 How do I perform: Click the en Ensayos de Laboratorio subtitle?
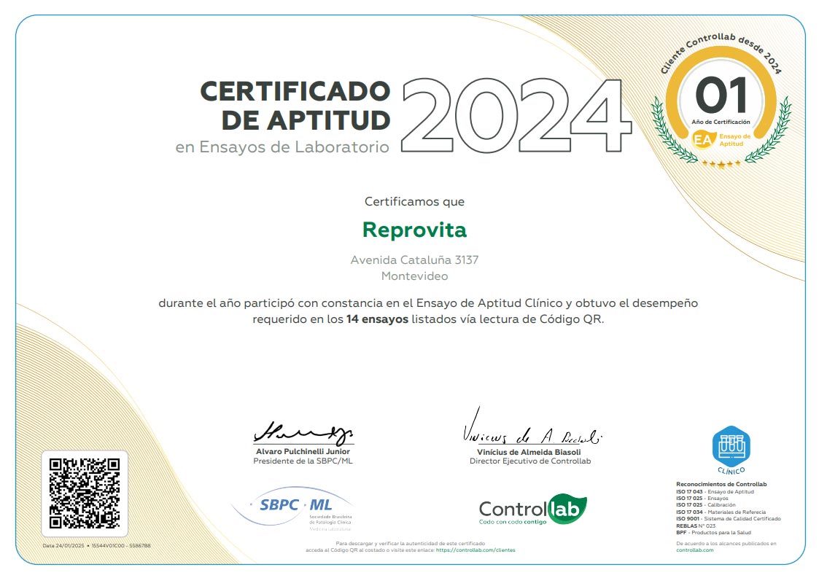coord(282,147)
